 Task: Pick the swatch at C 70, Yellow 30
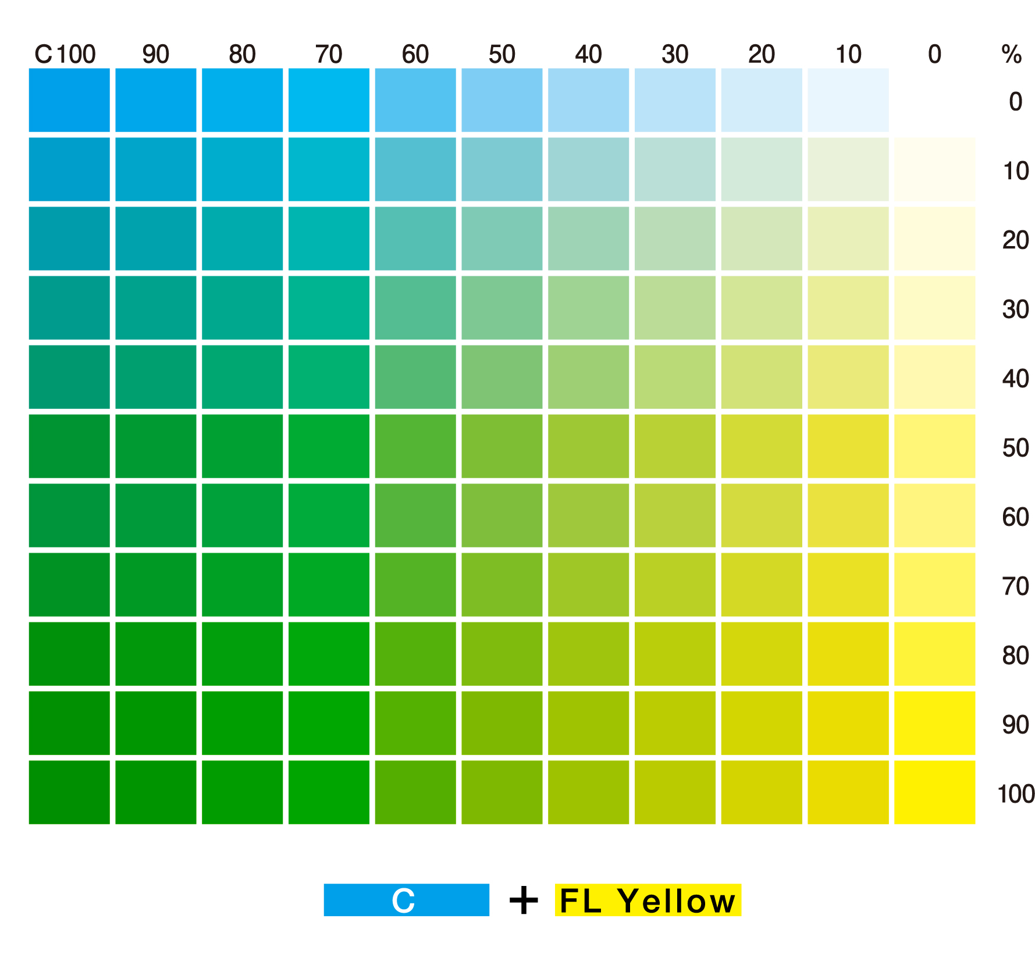(329, 308)
